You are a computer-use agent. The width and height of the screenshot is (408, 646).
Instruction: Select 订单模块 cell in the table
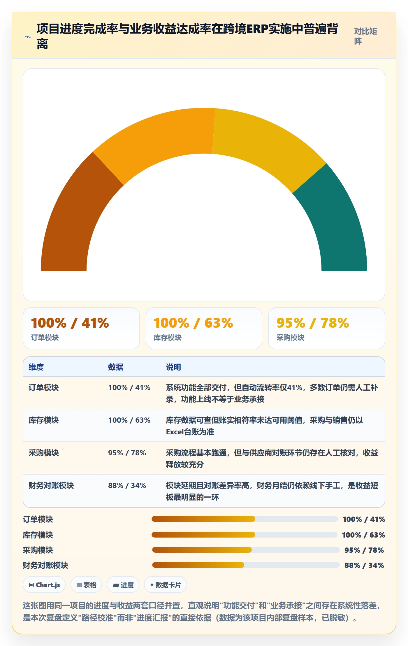click(x=44, y=387)
